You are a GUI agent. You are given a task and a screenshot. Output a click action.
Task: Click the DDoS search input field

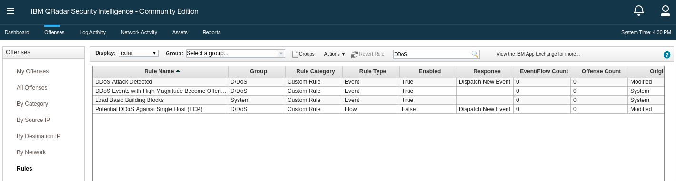[x=432, y=54]
